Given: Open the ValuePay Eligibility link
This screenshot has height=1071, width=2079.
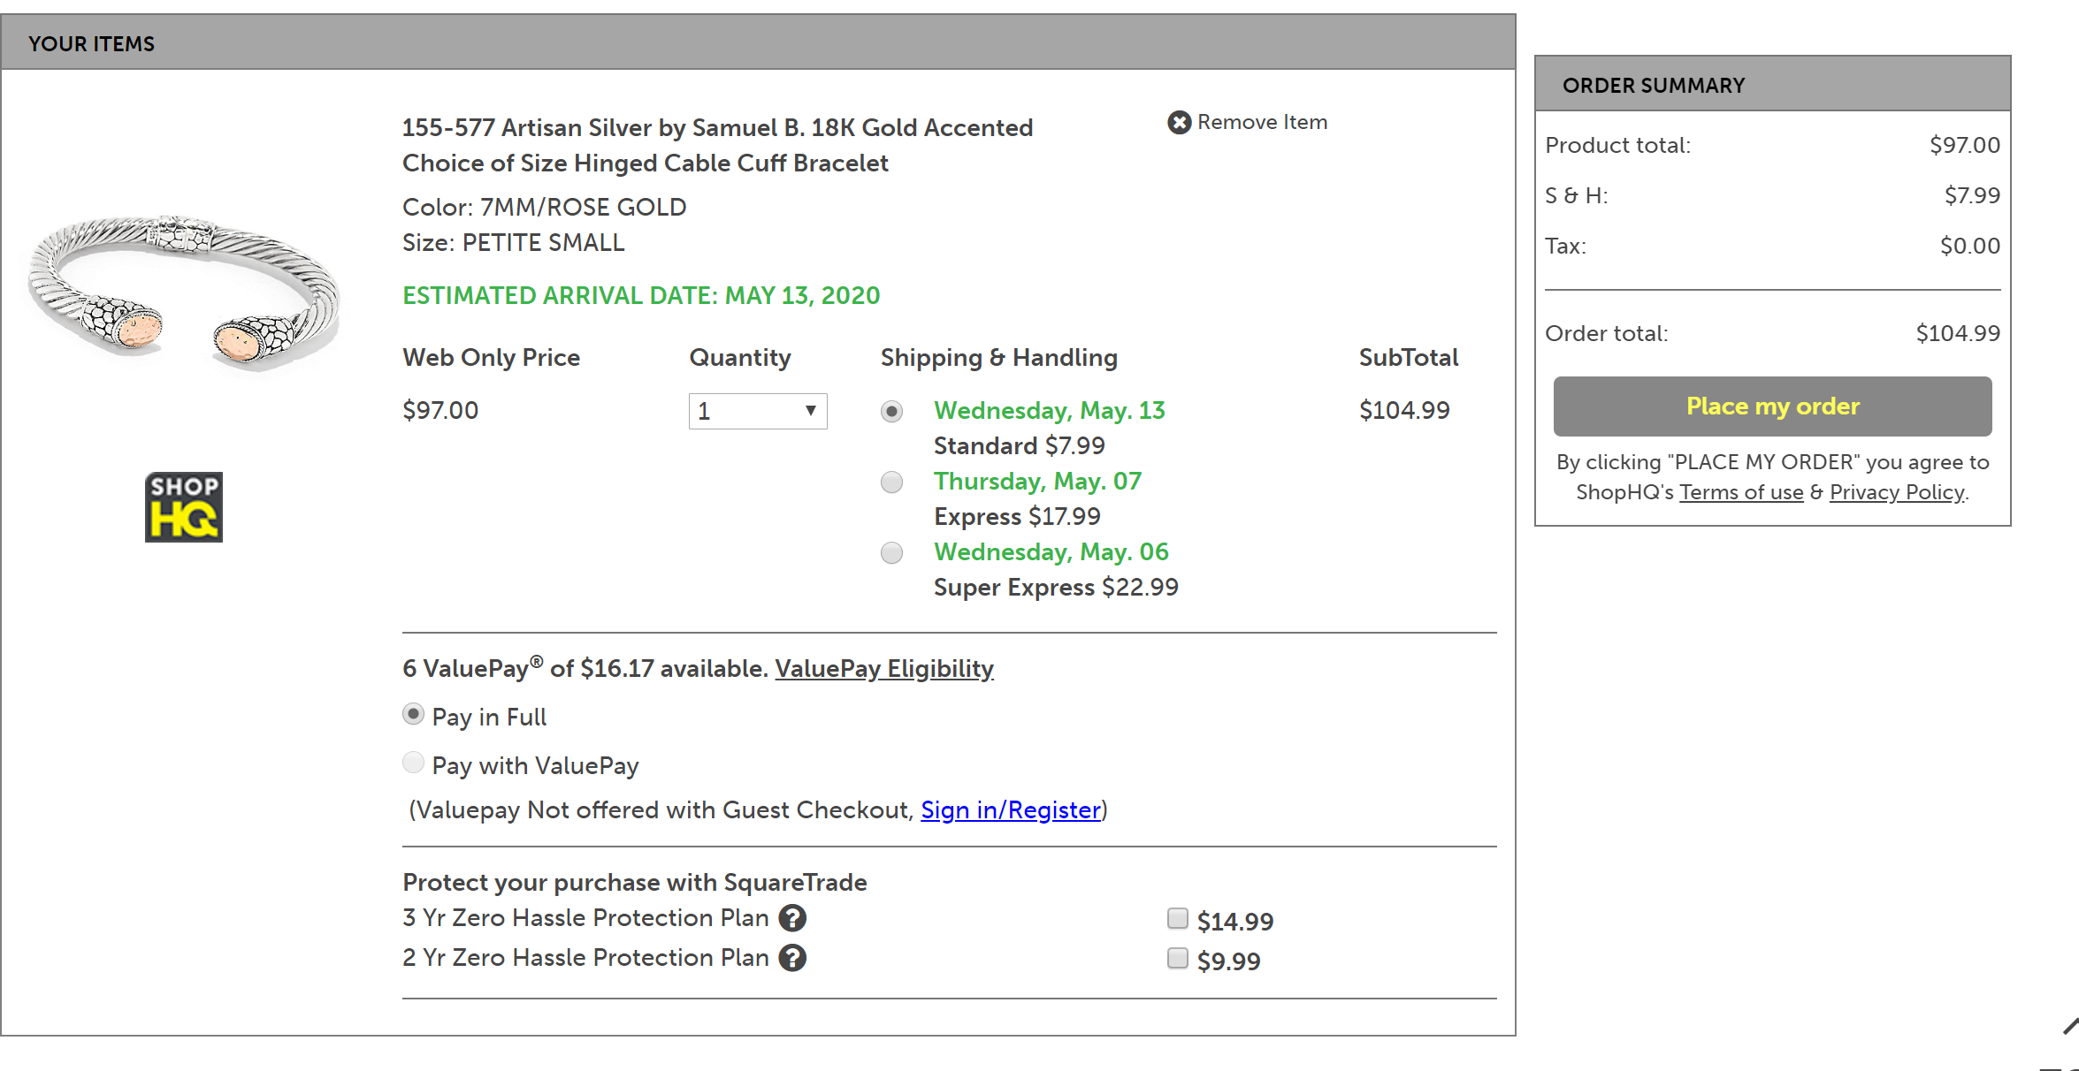Looking at the screenshot, I should pyautogui.click(x=884, y=669).
